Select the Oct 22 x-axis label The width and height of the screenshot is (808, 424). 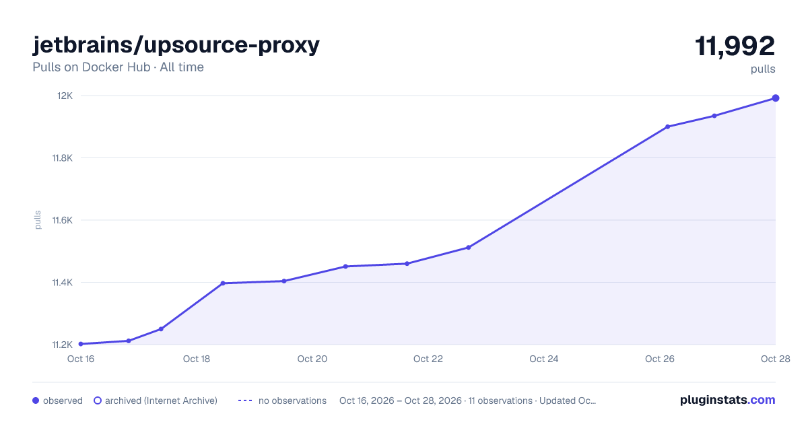(428, 359)
